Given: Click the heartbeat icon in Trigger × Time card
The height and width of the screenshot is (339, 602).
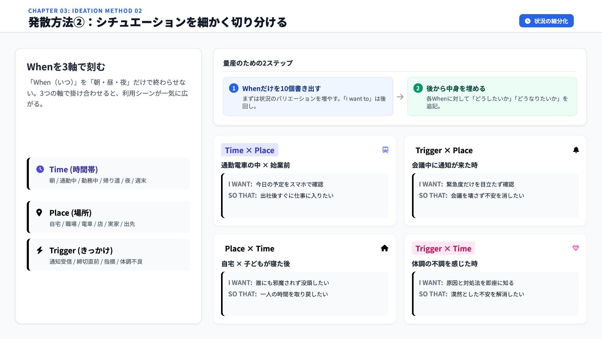Looking at the screenshot, I should [575, 248].
